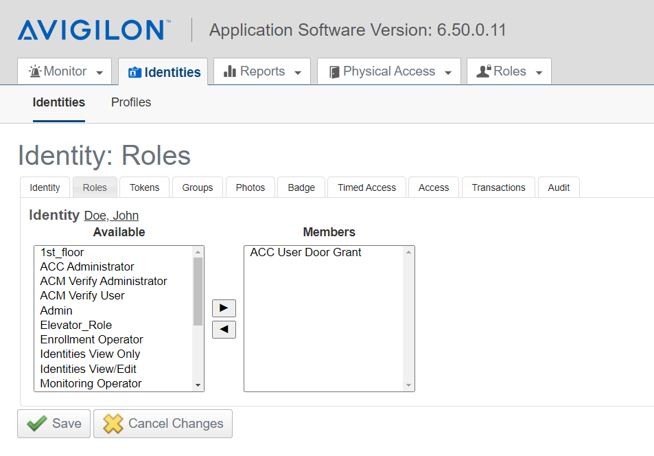Screen dimensions: 654x456
Task: Open the Profiles sub-navigation item
Action: tap(131, 102)
